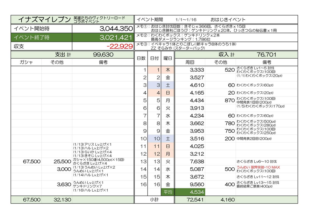The width and height of the screenshot is (309, 219).
Task: Click red note うんめい 限界突破+10 MAX
Action: click(x=258, y=167)
